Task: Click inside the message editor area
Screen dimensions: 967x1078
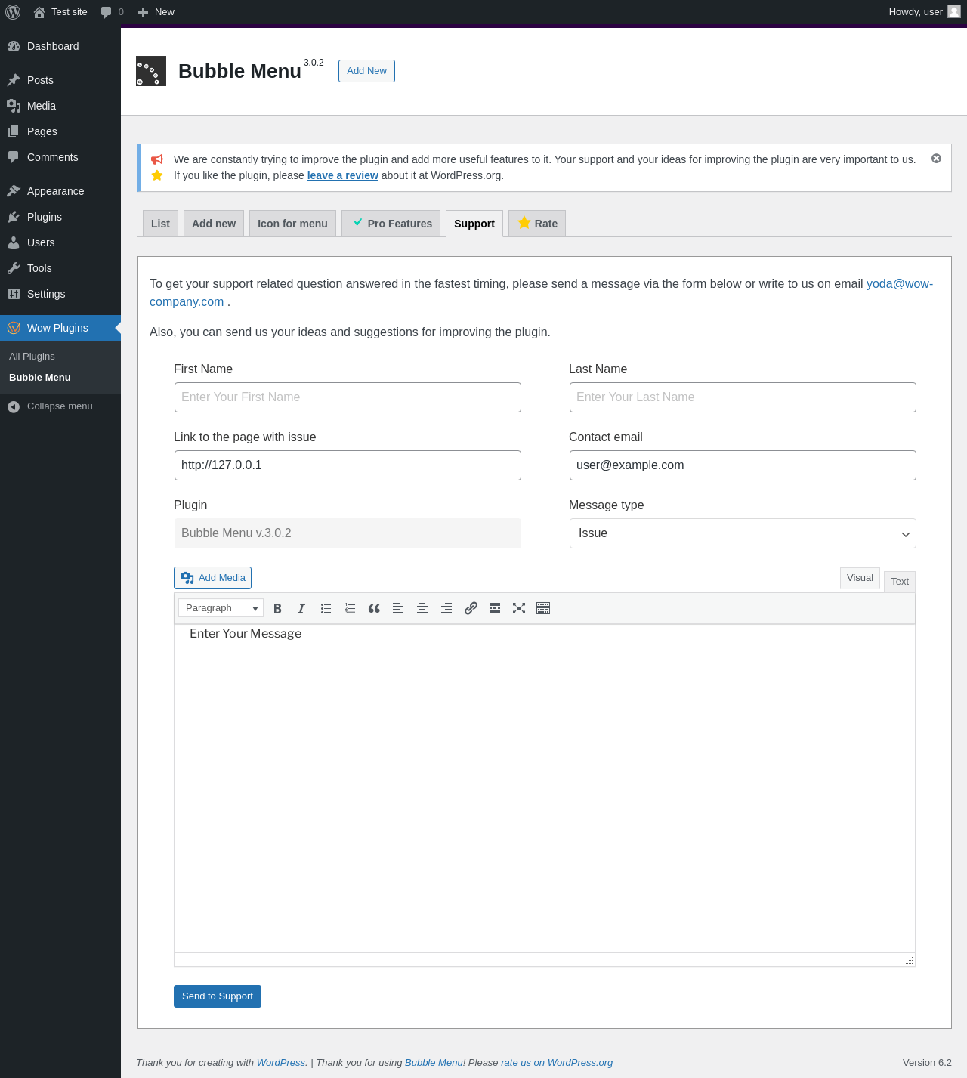Action: (544, 788)
